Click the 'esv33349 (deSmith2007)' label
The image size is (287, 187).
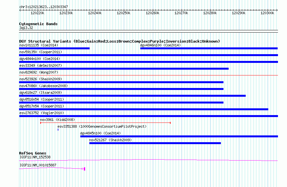tap(41, 65)
